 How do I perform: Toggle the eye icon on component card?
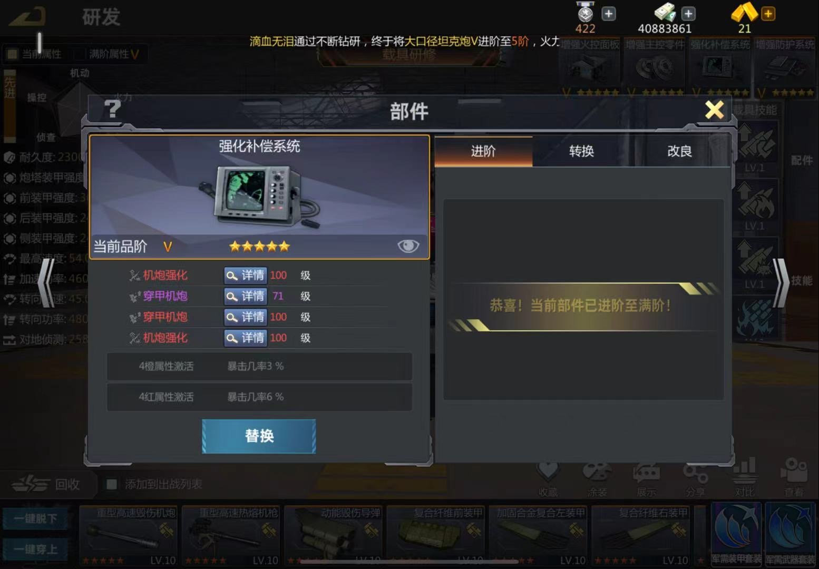pyautogui.click(x=408, y=246)
